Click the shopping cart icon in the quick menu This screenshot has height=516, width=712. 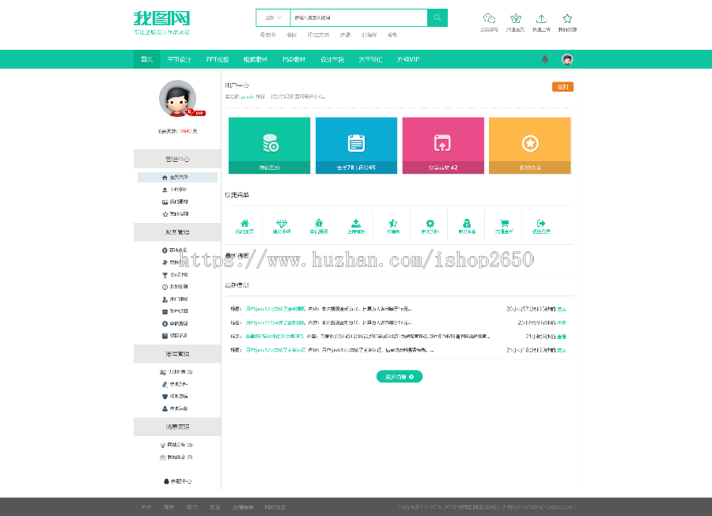(x=504, y=225)
